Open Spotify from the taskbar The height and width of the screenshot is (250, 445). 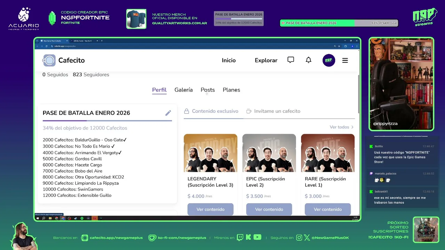click(x=82, y=218)
